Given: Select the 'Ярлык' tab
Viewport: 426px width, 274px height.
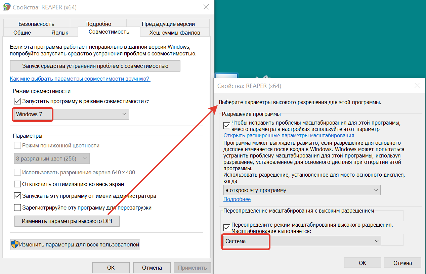Looking at the screenshot, I should pos(60,33).
